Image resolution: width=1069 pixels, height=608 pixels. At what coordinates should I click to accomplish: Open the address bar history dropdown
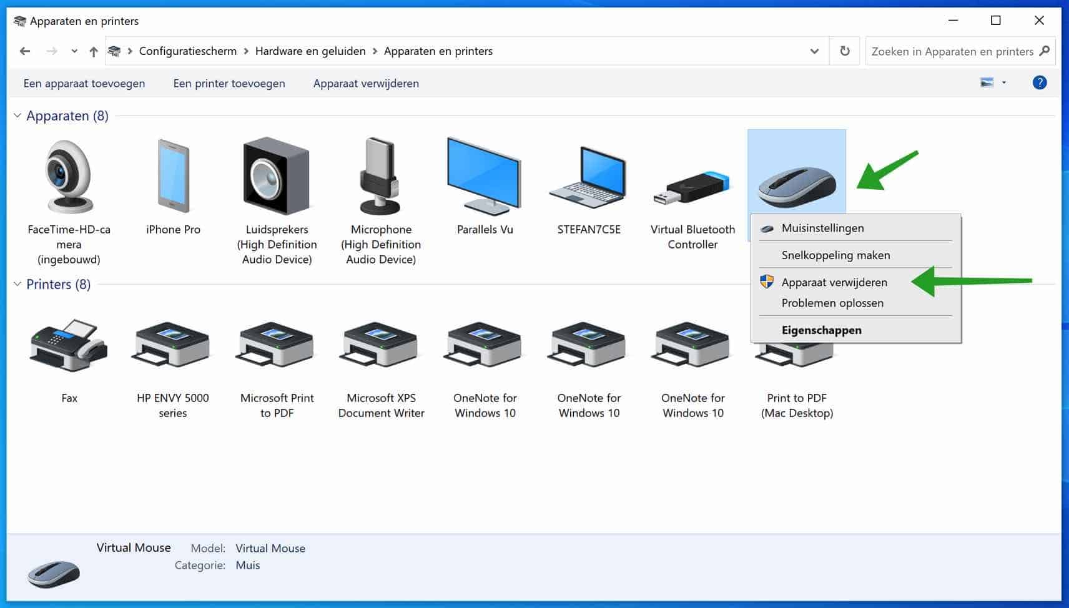[814, 51]
